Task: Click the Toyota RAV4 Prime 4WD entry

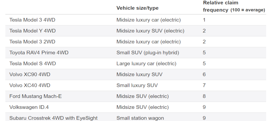Action: coord(39,53)
